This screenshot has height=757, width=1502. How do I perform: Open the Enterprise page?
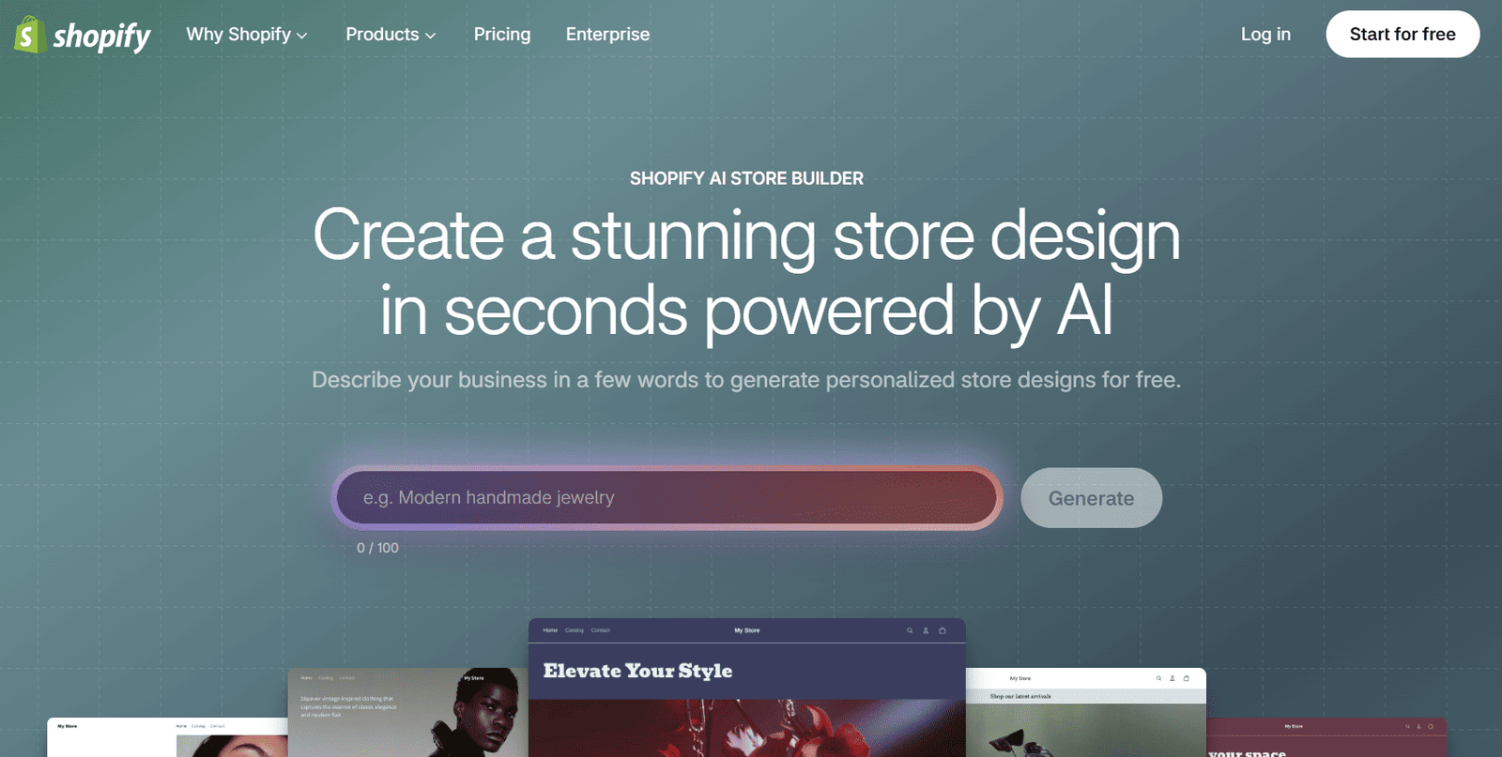coord(607,35)
